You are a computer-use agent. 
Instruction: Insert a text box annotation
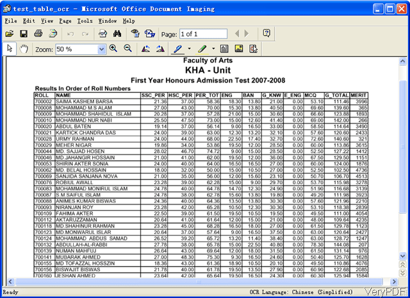click(224, 49)
